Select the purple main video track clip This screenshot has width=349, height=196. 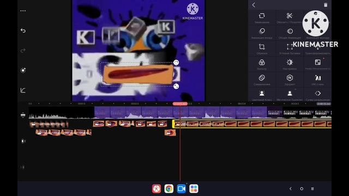tap(180, 112)
